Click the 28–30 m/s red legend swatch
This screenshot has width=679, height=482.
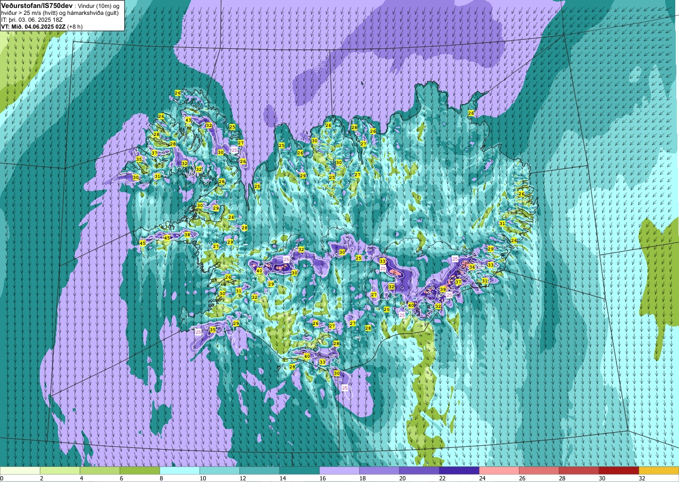[579, 470]
